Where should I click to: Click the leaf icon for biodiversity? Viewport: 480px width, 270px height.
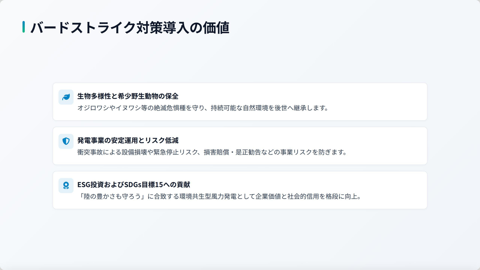click(66, 97)
